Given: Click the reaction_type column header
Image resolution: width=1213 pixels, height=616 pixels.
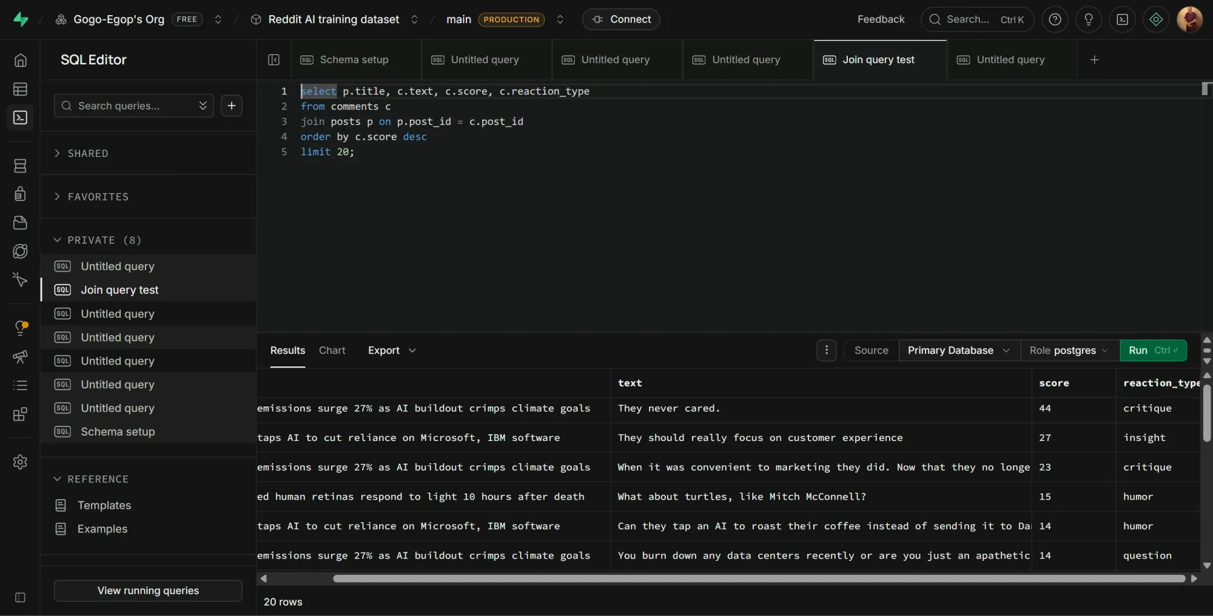Looking at the screenshot, I should point(1158,383).
